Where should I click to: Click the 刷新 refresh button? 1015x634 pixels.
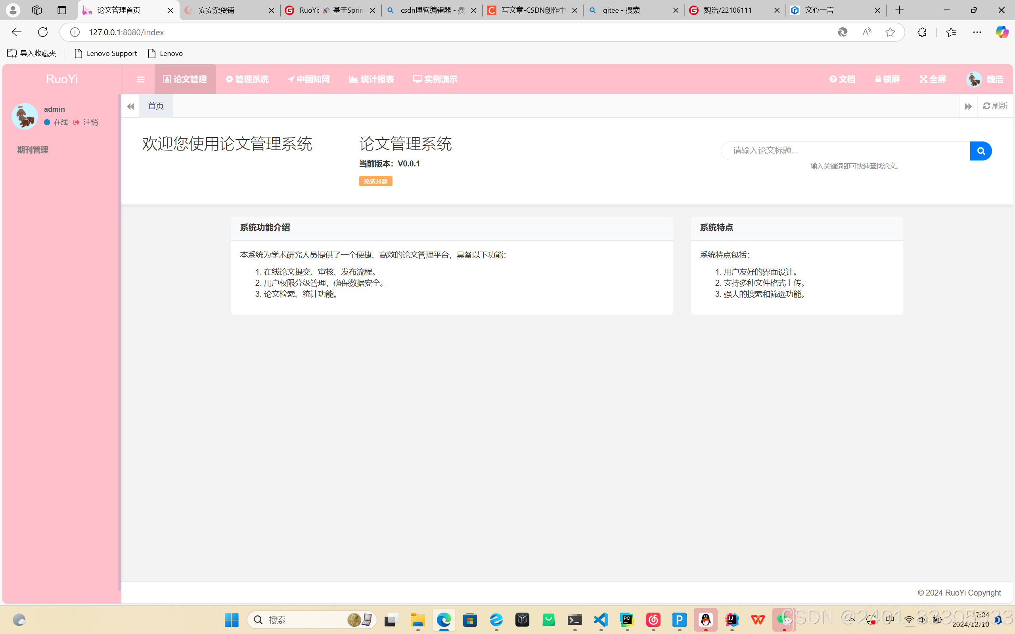click(x=995, y=106)
